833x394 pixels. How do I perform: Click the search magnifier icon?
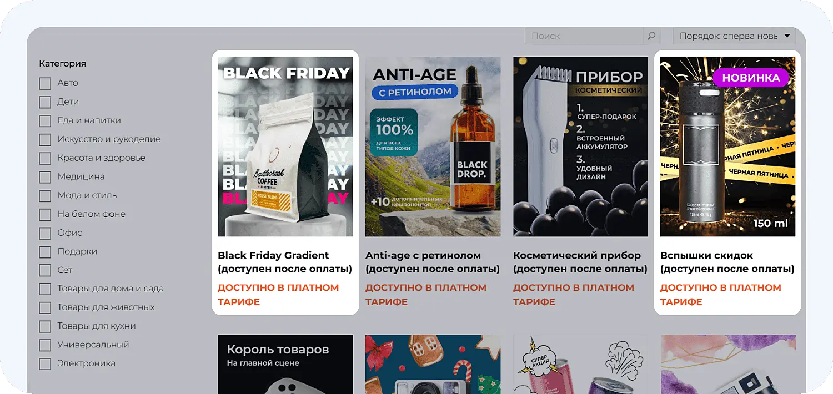(651, 36)
